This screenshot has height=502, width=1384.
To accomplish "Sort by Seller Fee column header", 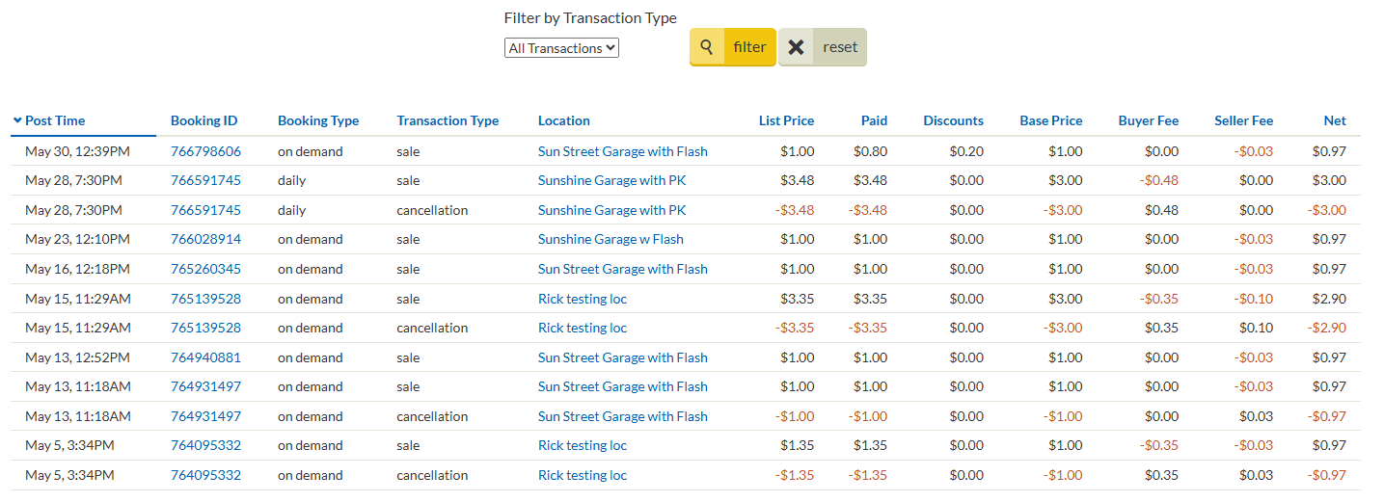I will pos(1243,120).
